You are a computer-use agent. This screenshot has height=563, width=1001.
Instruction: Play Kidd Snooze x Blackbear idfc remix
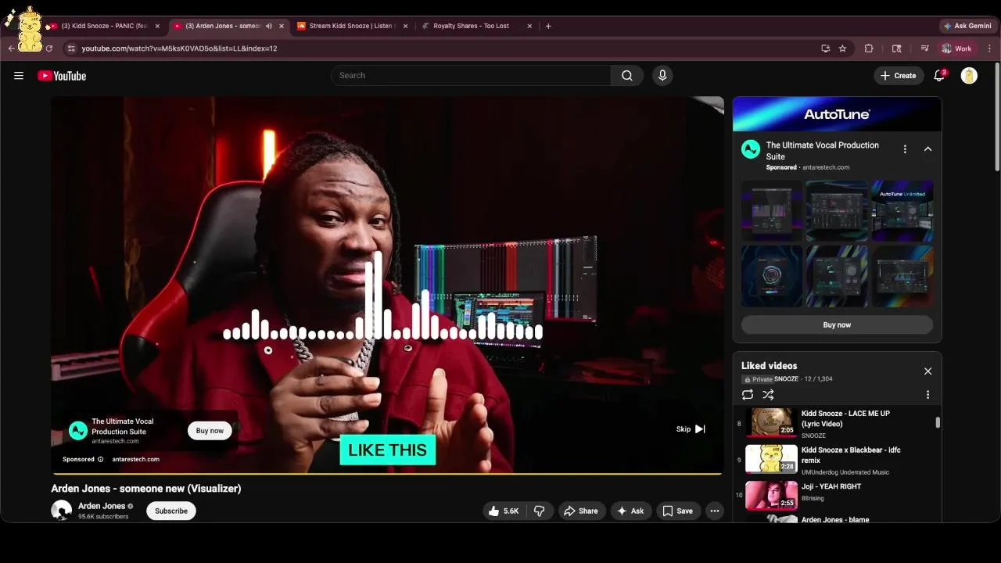(x=837, y=461)
